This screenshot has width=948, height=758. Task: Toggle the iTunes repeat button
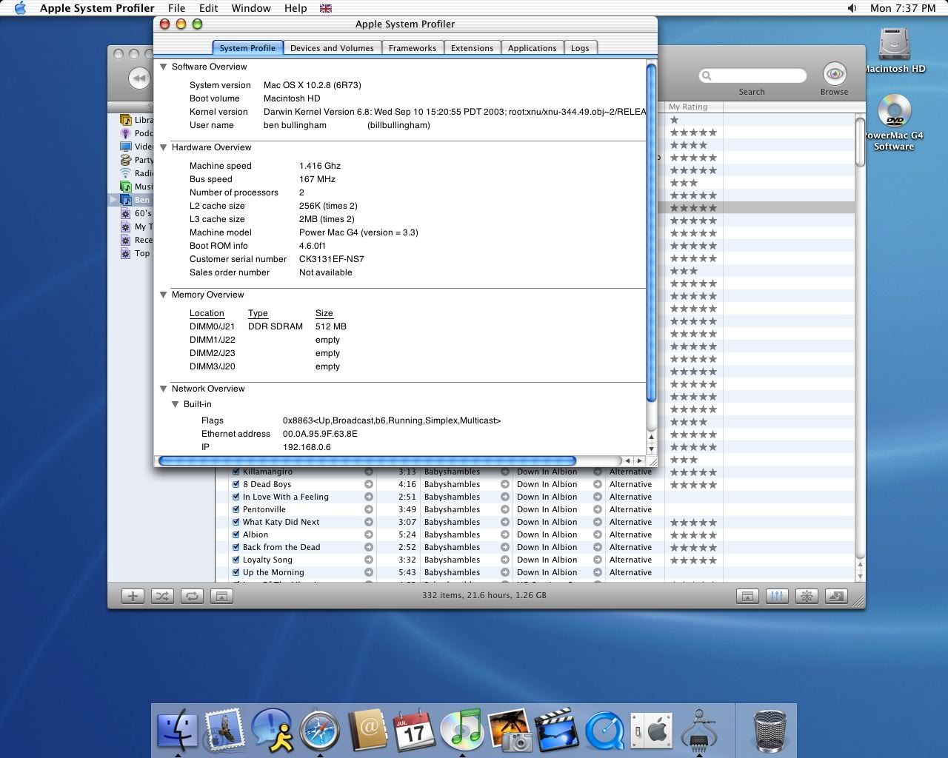pos(192,596)
